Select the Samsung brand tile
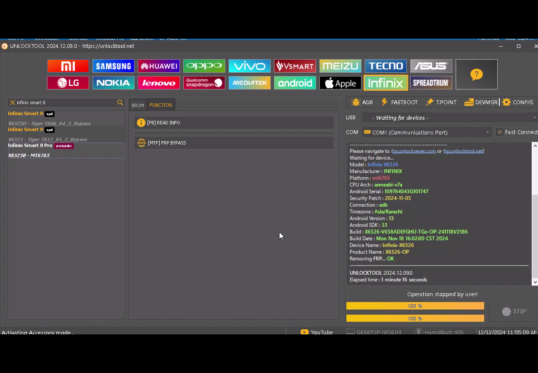Screen dimensions: 538x373 coord(113,66)
